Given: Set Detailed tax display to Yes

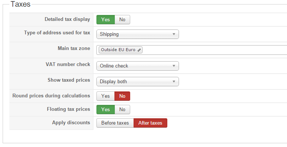Looking at the screenshot, I should coord(106,20).
